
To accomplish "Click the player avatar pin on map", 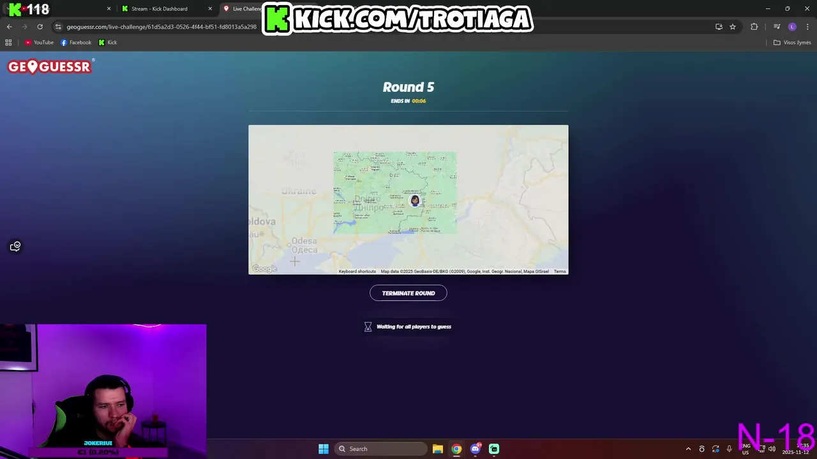I will [x=415, y=201].
